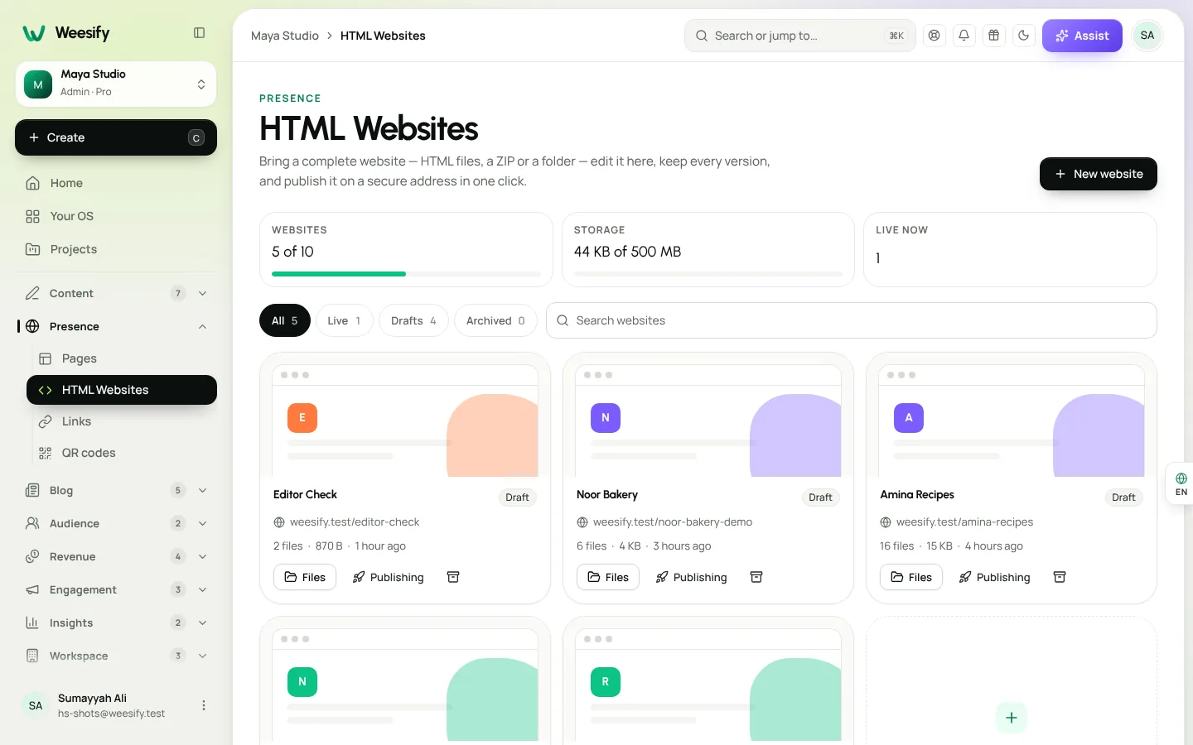Archive the Amina Recipes website
1193x745 pixels.
(1060, 577)
